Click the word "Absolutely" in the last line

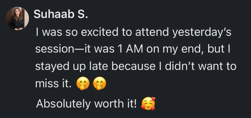(64, 104)
